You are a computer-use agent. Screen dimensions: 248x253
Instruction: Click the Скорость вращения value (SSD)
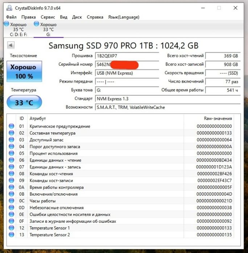(x=223, y=73)
